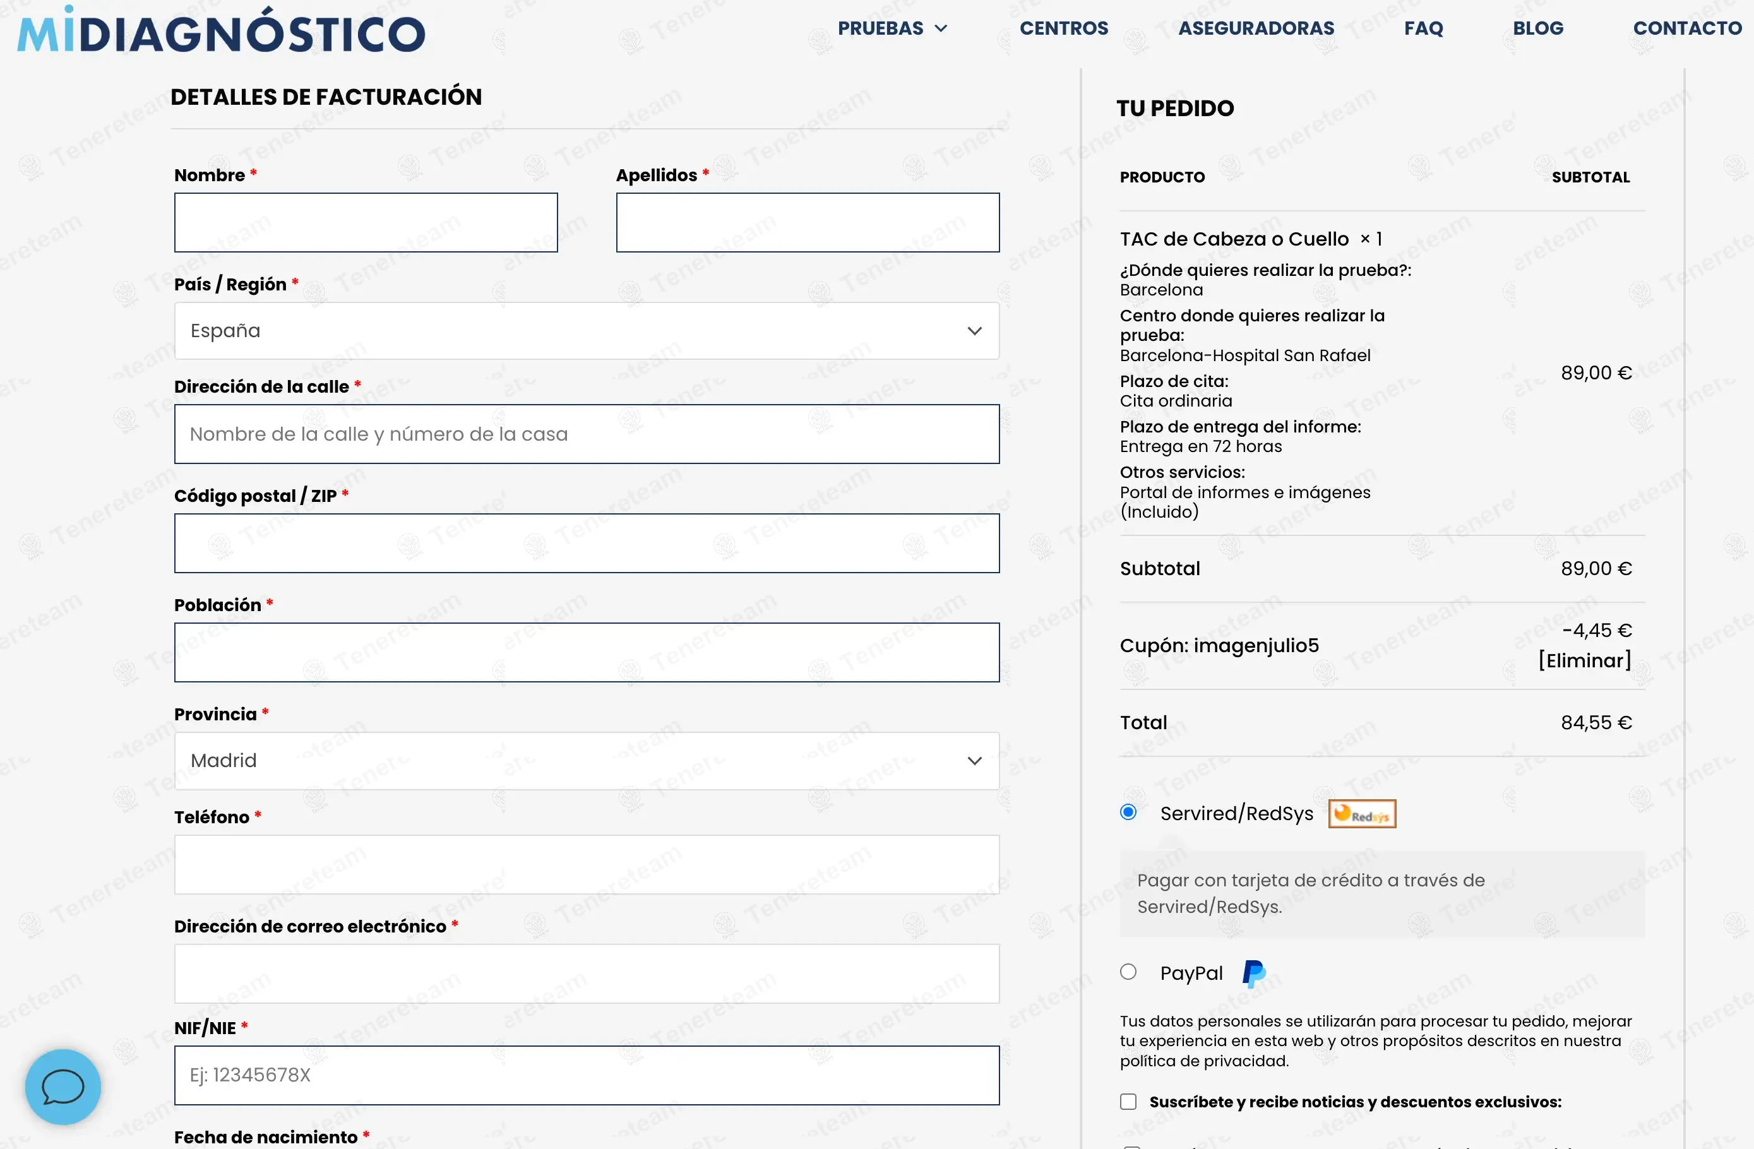The width and height of the screenshot is (1754, 1149).
Task: Select PayPal payment method
Action: [x=1128, y=972]
